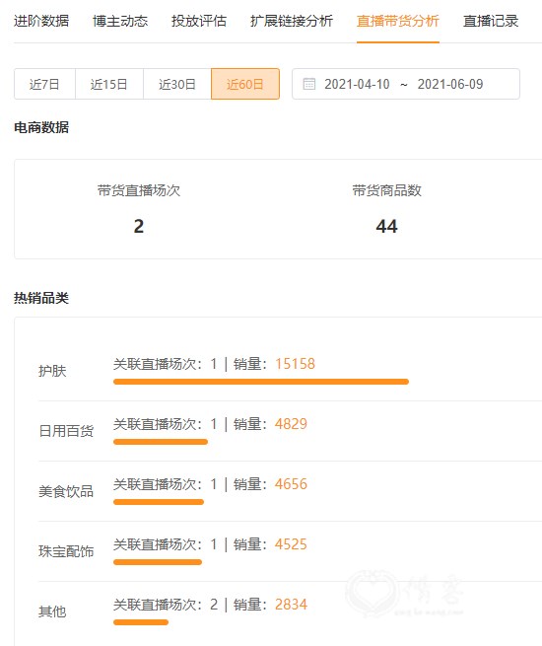Open the 进阶数据 tab
542x646 pixels.
(41, 21)
